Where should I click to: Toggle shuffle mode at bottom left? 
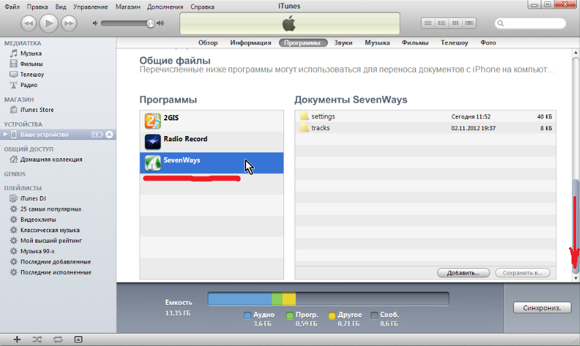pyautogui.click(x=37, y=339)
